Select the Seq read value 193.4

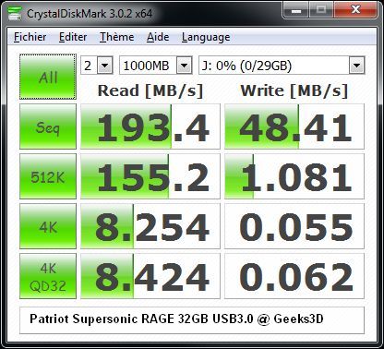(150, 126)
